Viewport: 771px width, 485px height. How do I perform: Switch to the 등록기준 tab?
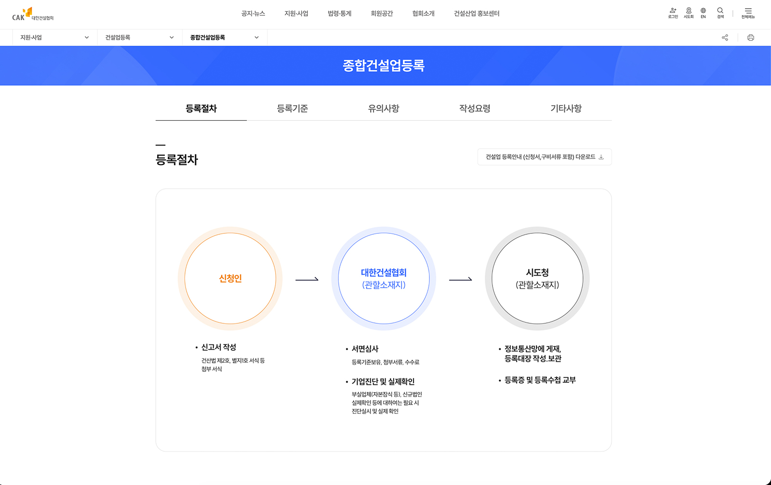[292, 108]
